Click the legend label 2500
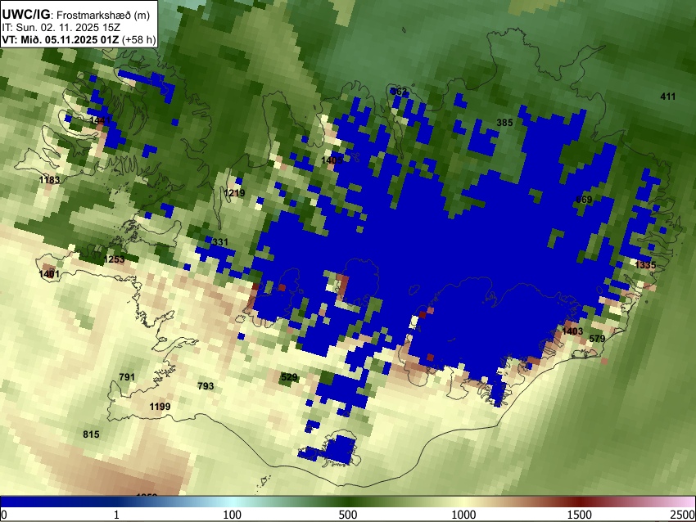The height and width of the screenshot is (522, 696). [683, 515]
